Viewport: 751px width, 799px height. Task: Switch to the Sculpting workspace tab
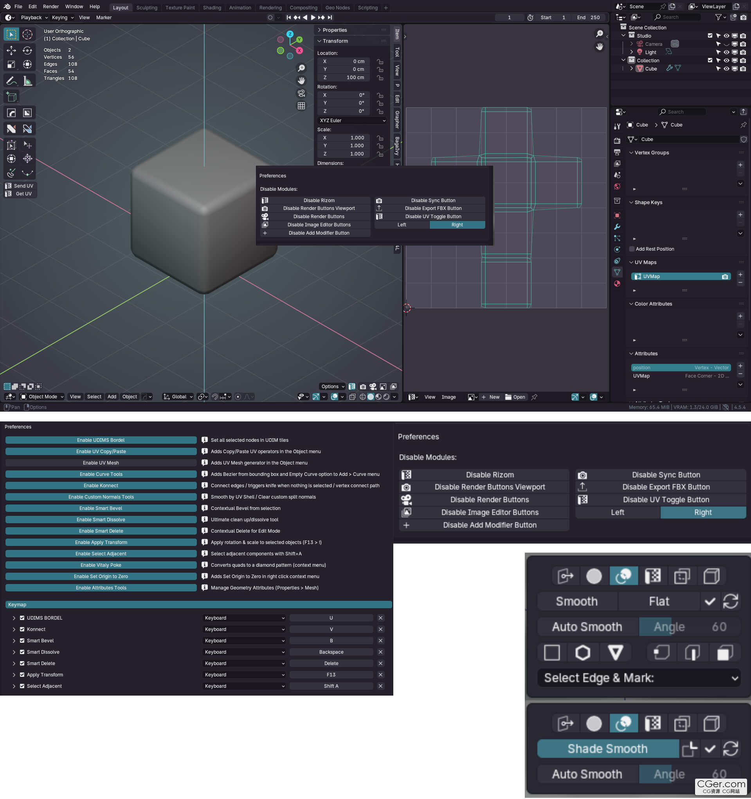pyautogui.click(x=147, y=7)
